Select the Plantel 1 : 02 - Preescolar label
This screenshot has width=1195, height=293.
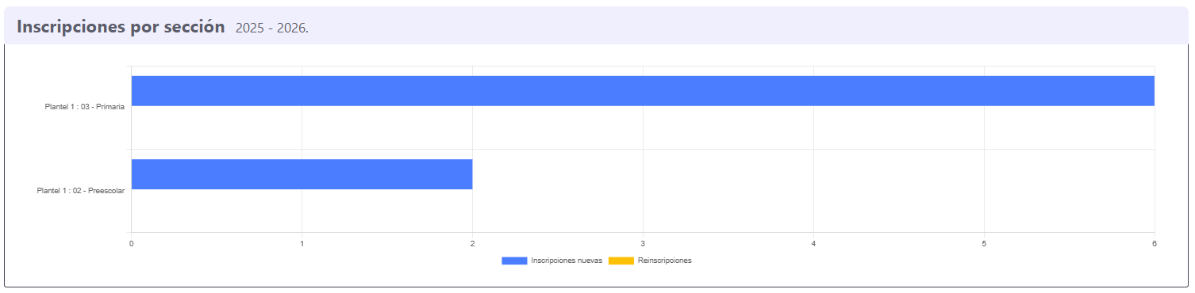coord(81,191)
